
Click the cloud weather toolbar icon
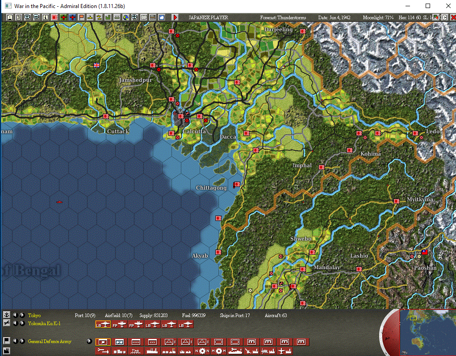pos(162,17)
